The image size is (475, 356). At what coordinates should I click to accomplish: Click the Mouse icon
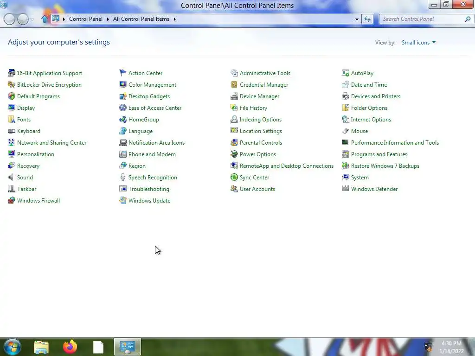click(x=345, y=131)
